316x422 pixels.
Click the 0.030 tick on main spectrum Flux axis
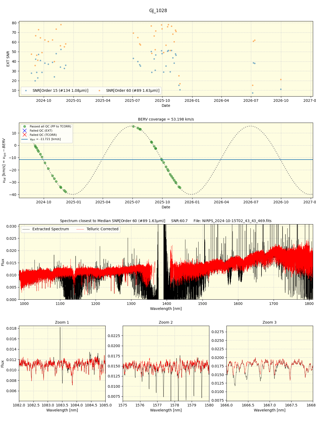(11, 226)
